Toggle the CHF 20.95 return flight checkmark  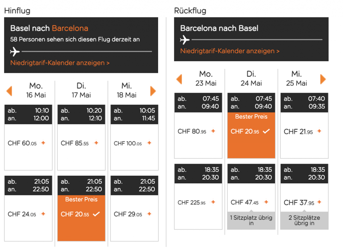(x=266, y=131)
